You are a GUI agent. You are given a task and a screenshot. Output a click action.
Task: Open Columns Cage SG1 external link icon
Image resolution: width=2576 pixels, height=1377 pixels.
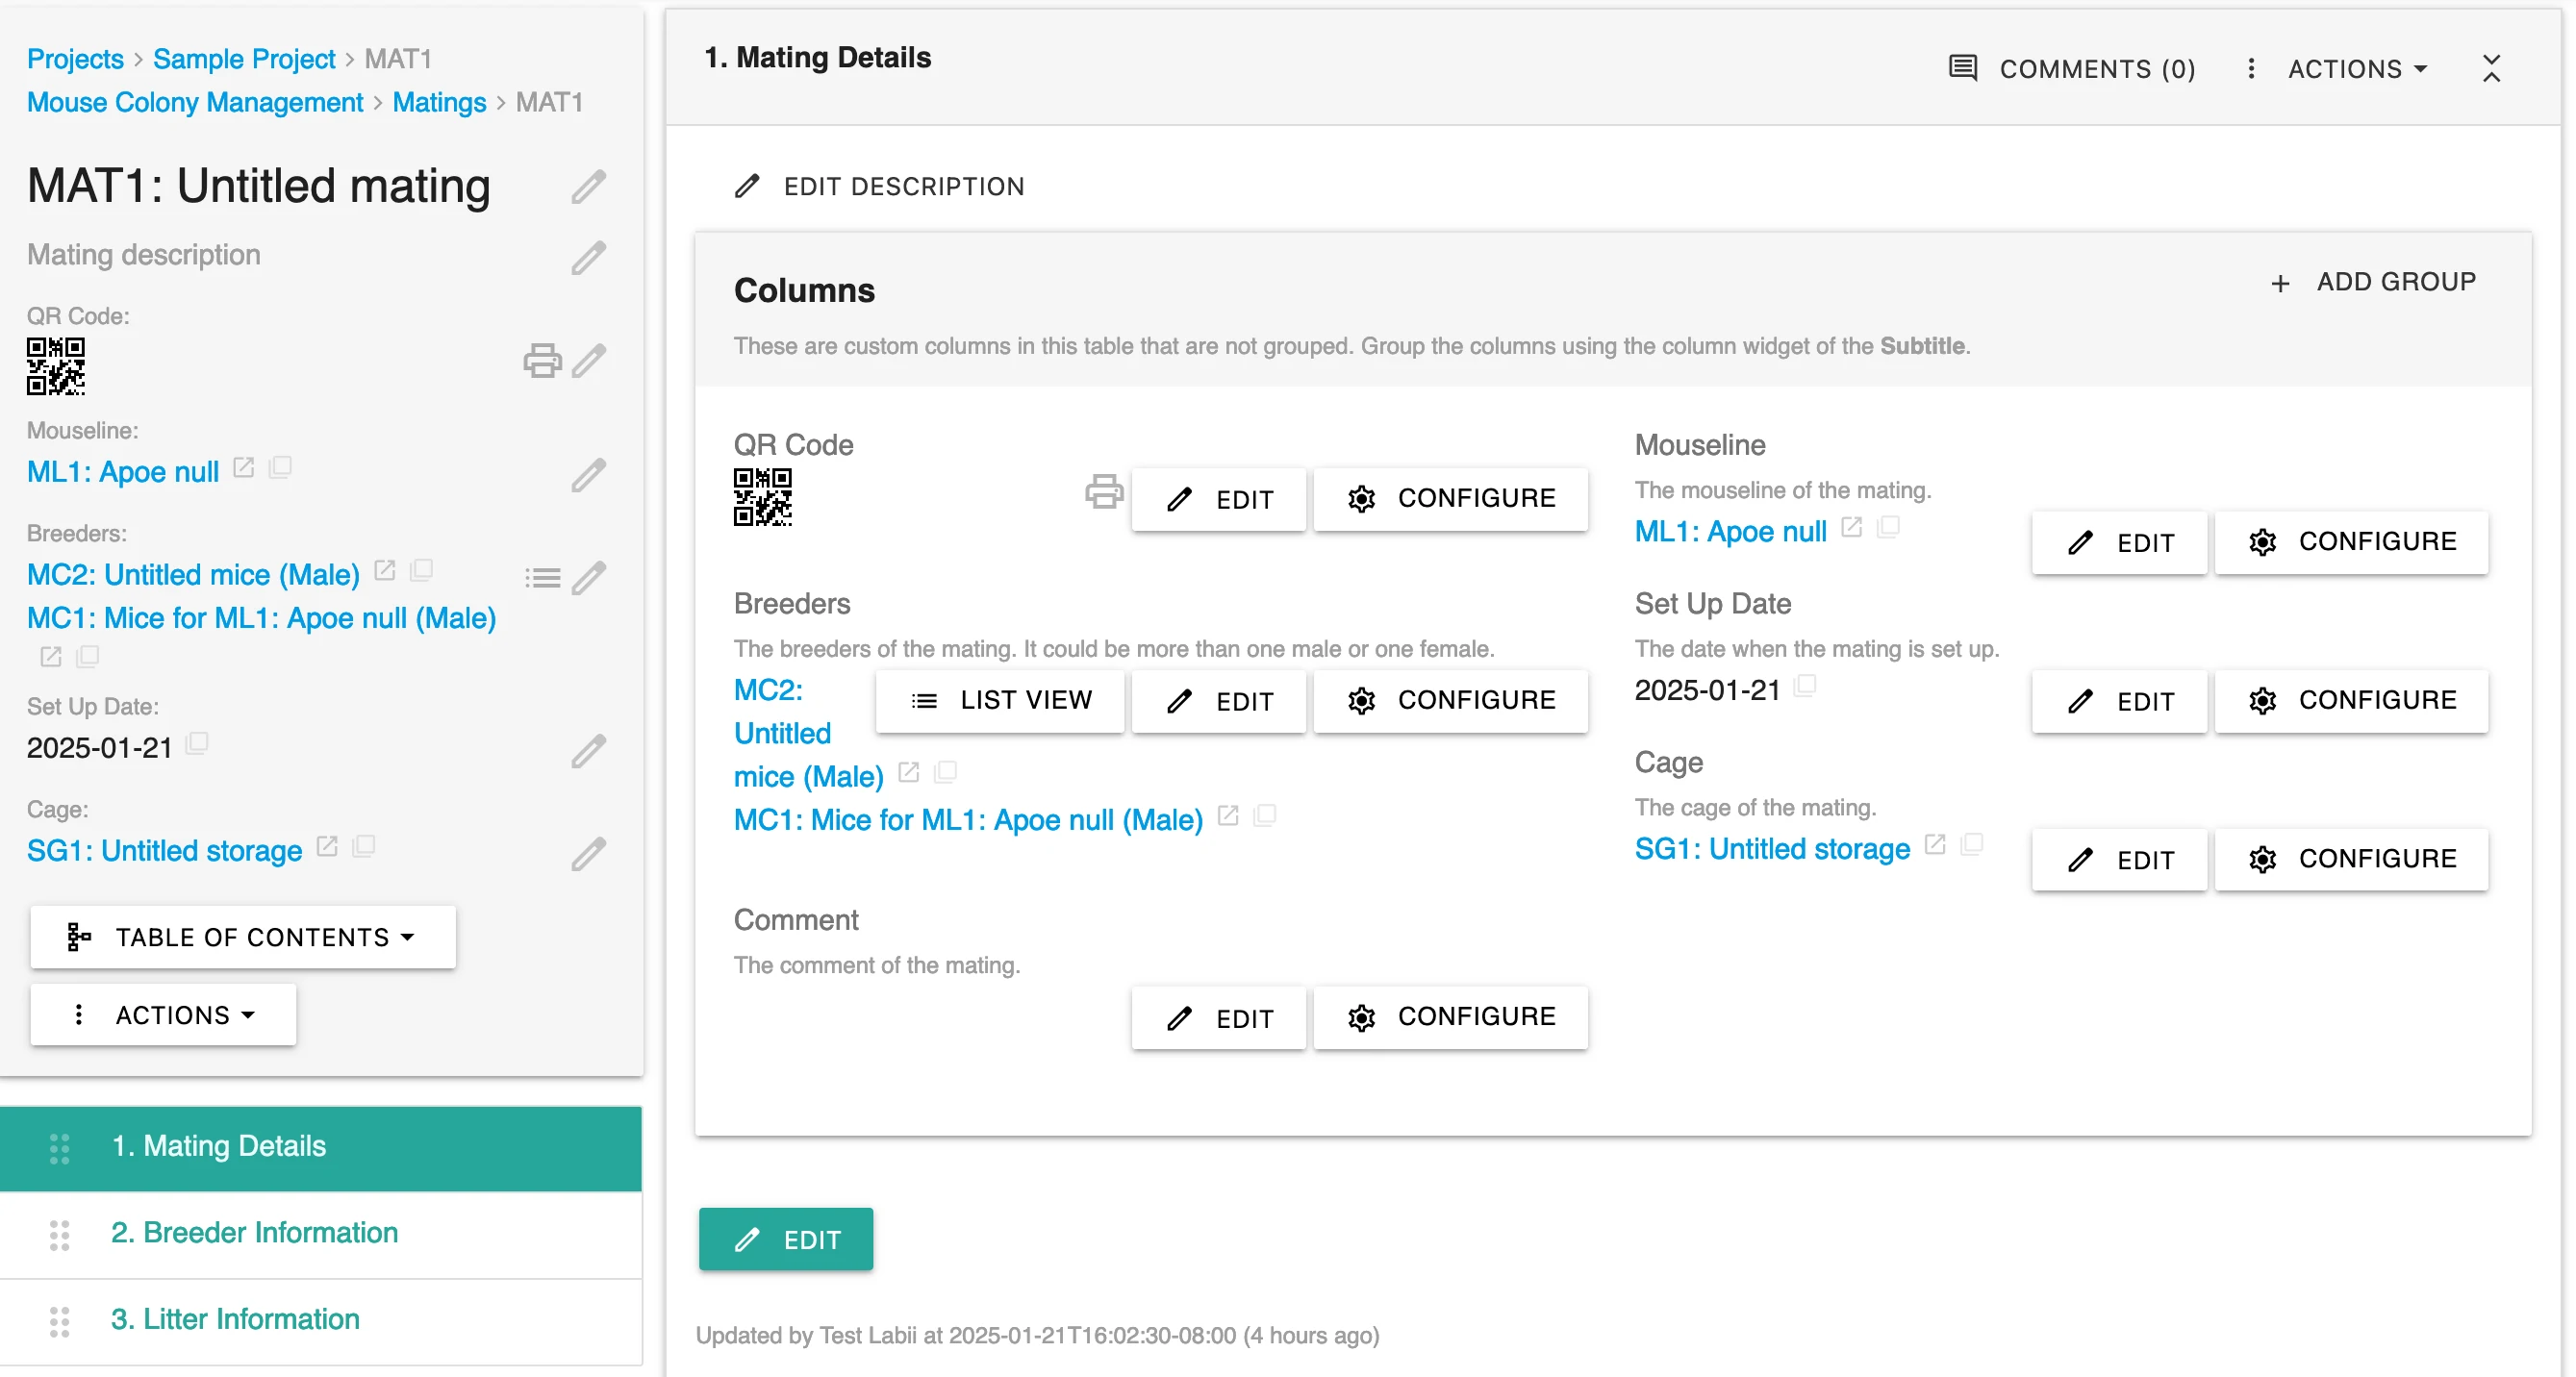(1936, 845)
